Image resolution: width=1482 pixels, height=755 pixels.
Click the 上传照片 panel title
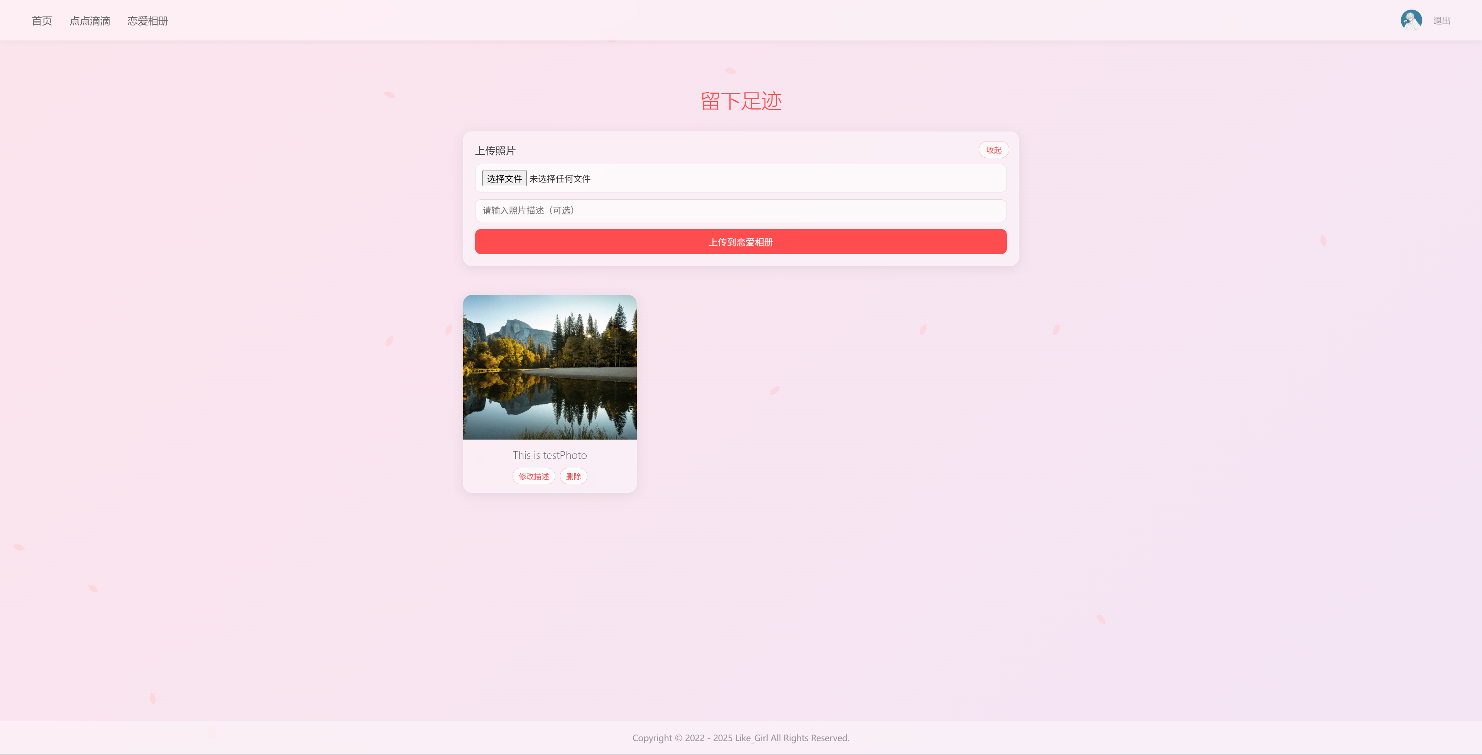tap(495, 151)
